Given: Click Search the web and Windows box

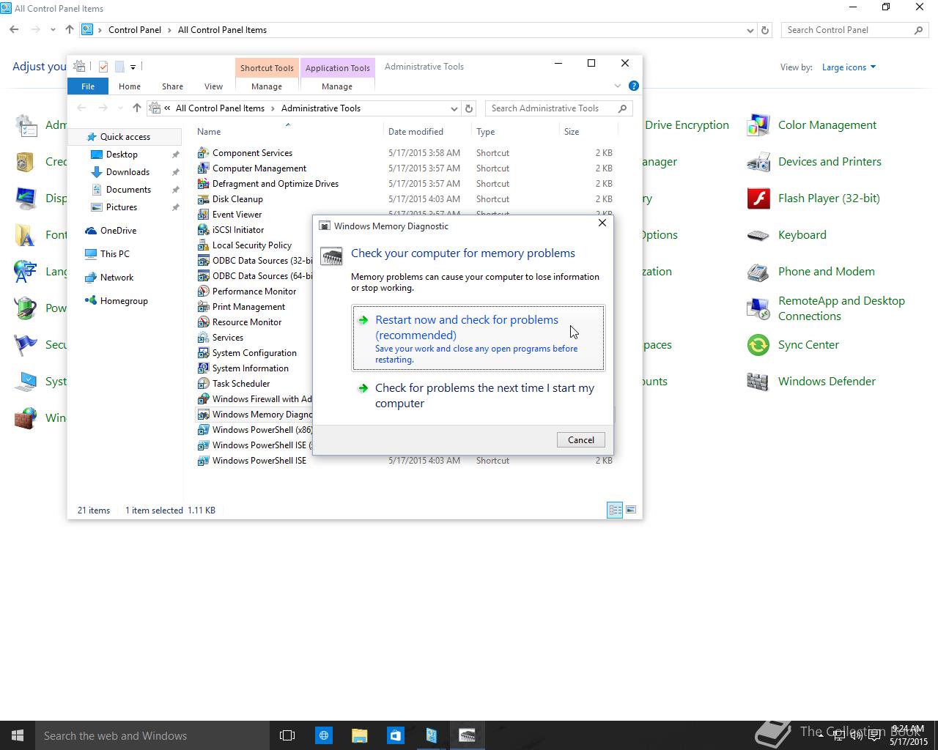Looking at the screenshot, I should pyautogui.click(x=152, y=735).
